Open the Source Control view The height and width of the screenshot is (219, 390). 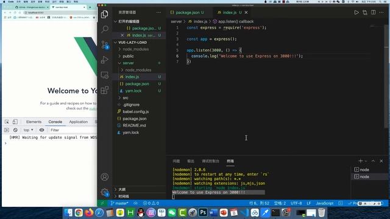tap(105, 44)
